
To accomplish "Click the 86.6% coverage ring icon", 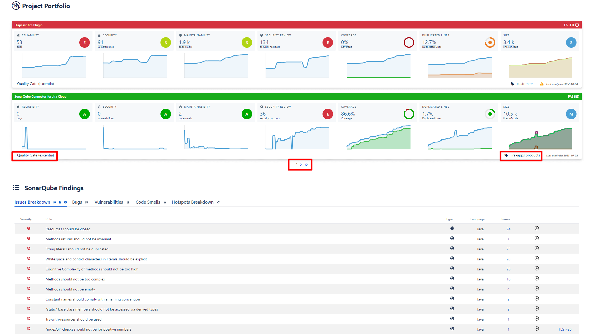I will click(409, 114).
